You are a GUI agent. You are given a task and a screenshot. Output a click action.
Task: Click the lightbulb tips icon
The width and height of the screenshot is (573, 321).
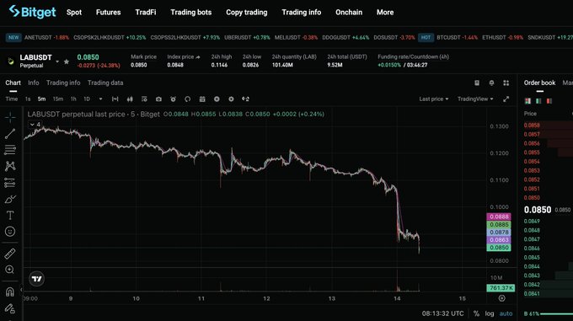point(491,83)
